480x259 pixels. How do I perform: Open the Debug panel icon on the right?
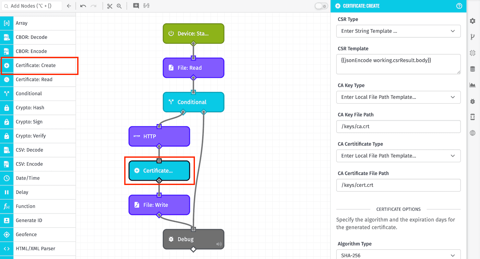tap(473, 101)
